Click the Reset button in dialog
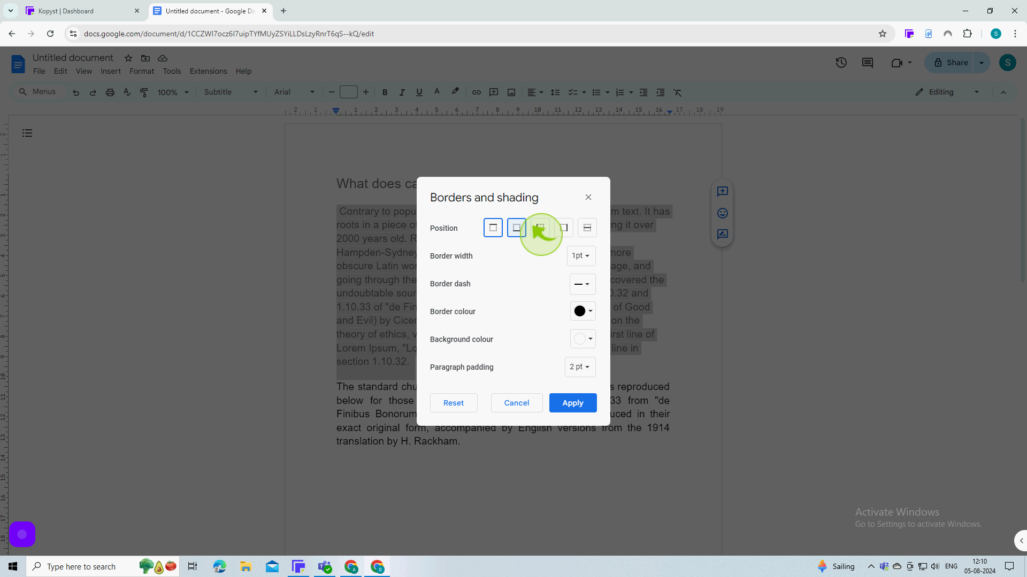The image size is (1027, 577). (453, 402)
